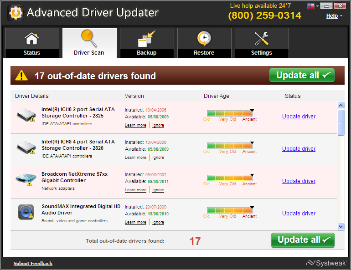Select the SoundMAX Integrated Digital HD Audio name
Viewport: 351px width, 270px height.
(x=81, y=209)
